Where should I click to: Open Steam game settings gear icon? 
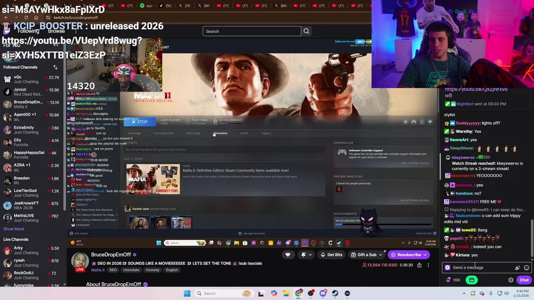click(x=406, y=122)
